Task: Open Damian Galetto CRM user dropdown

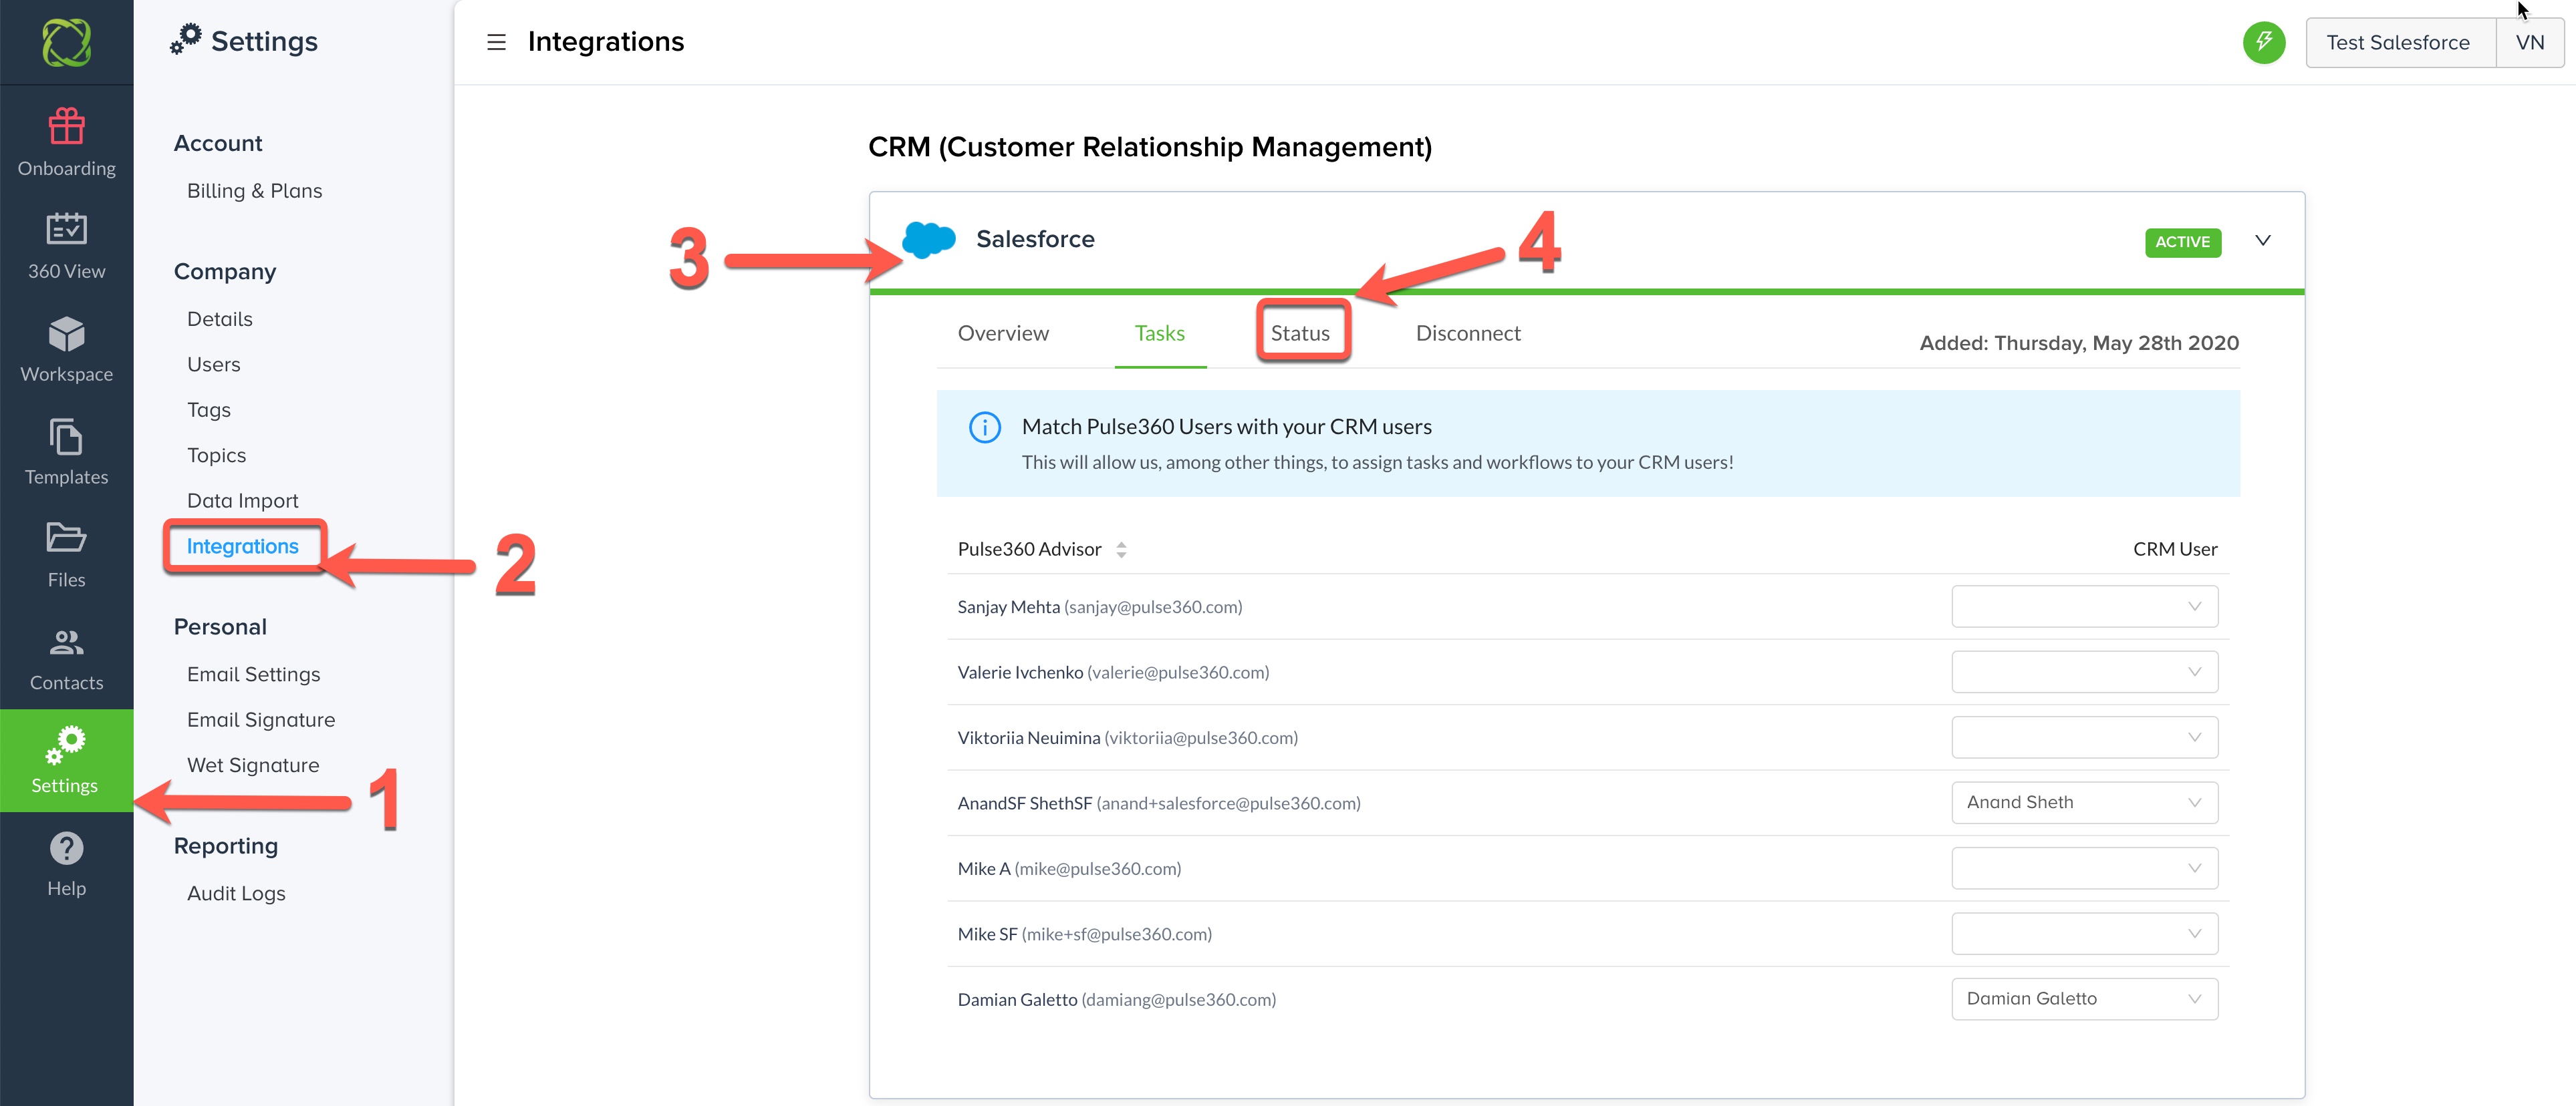Action: (2084, 998)
